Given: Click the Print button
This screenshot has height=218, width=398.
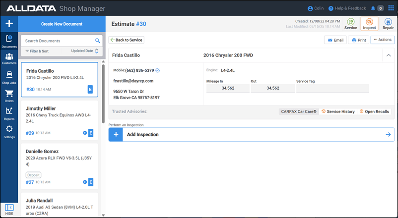Looking at the screenshot, I should click(x=358, y=40).
